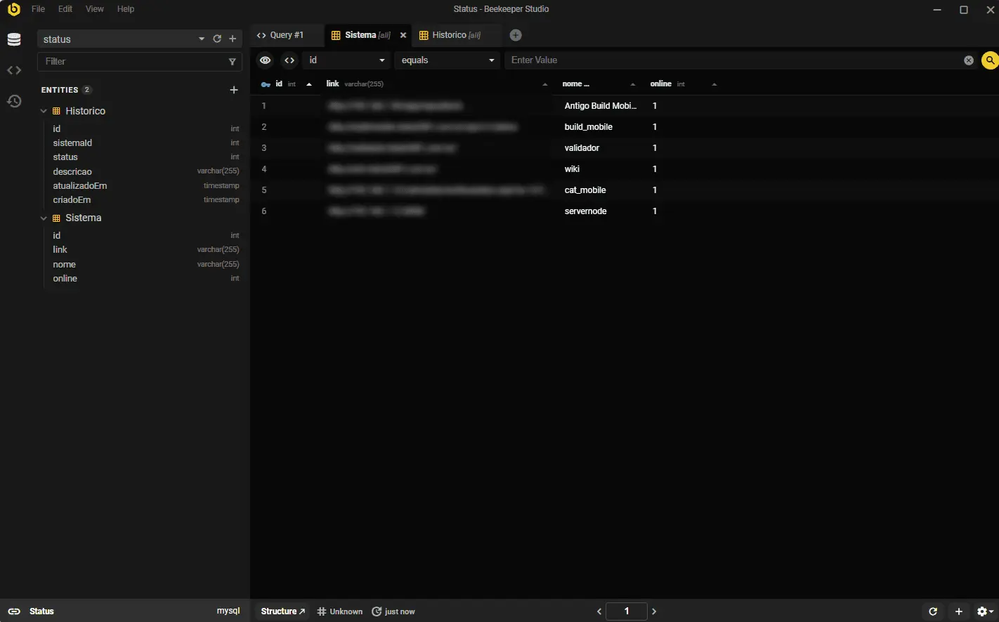Click the Sistema table icon in sidebar
This screenshot has width=999, height=622.
[57, 218]
